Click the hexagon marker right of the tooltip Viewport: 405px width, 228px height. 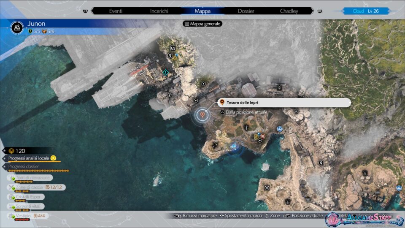coord(296,111)
